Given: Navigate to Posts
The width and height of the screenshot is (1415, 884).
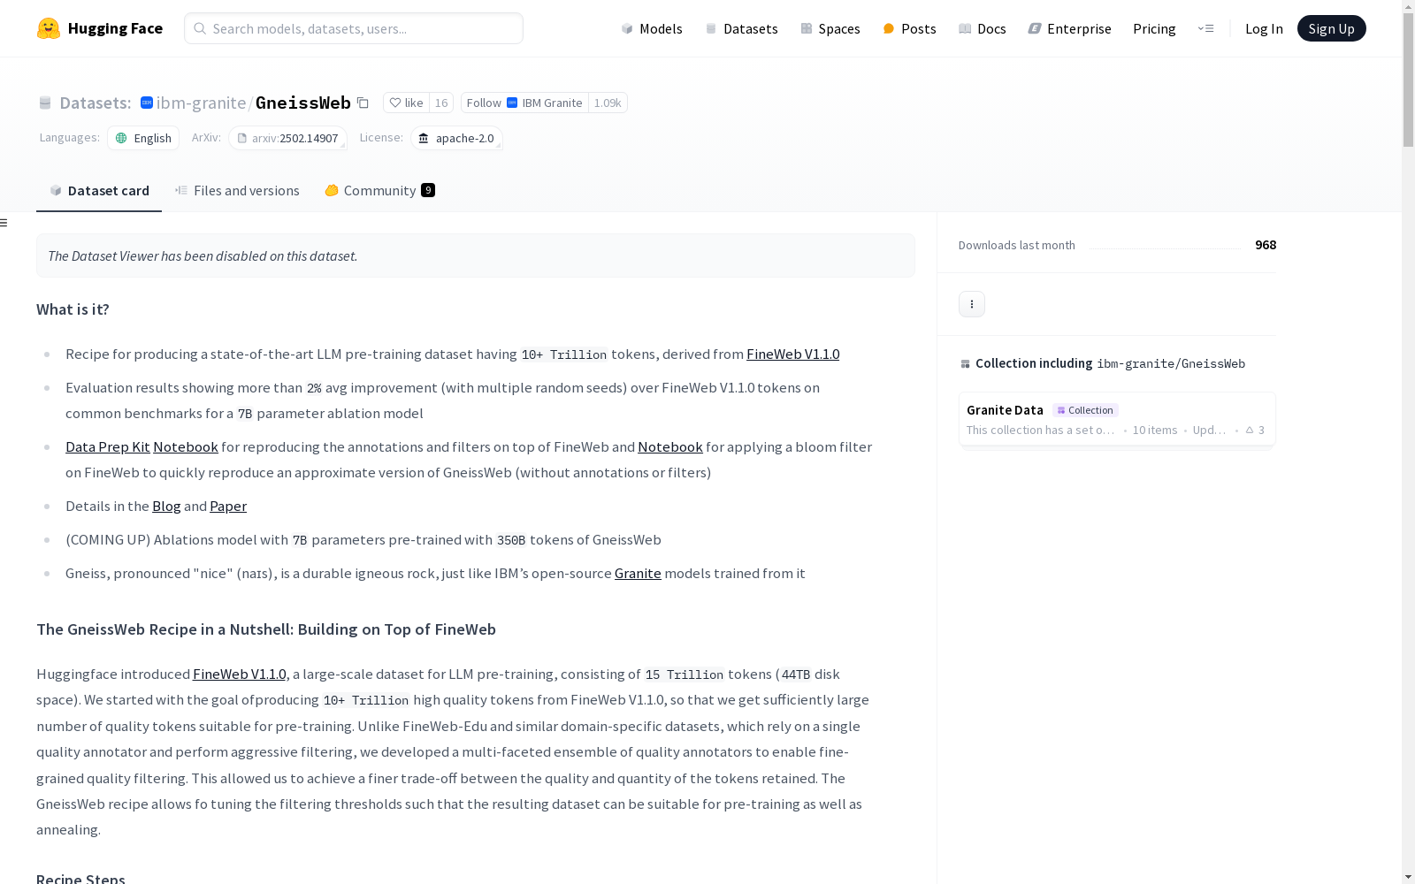Looking at the screenshot, I should pos(909,28).
